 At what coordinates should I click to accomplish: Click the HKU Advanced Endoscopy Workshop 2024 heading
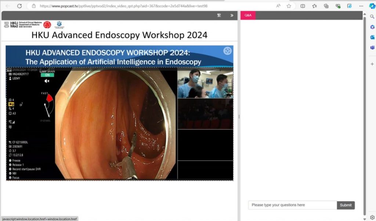[119, 35]
